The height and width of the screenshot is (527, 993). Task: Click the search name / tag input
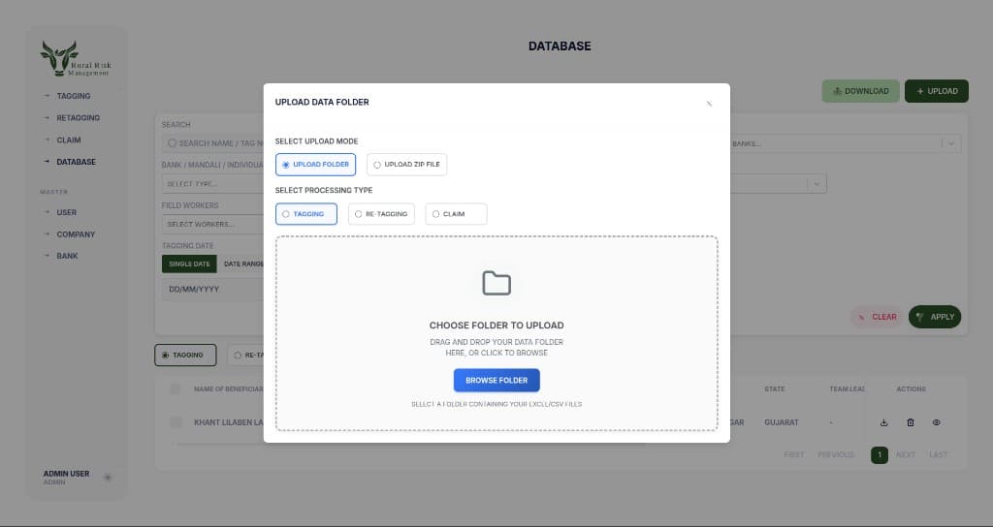pyautogui.click(x=212, y=143)
